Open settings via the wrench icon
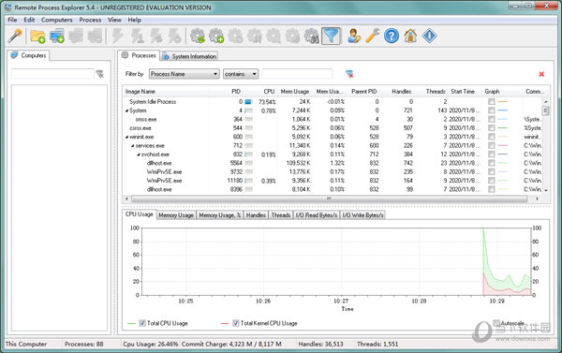This screenshot has width=562, height=353. point(373,37)
